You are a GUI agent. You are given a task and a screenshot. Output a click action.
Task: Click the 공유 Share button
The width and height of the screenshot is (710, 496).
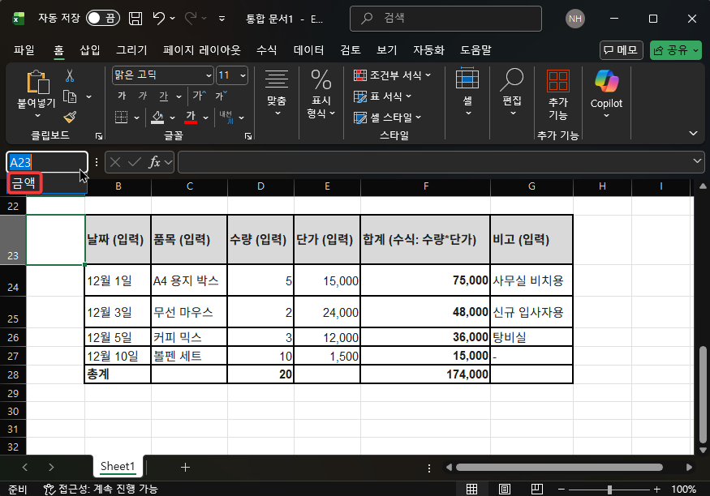pyautogui.click(x=674, y=49)
